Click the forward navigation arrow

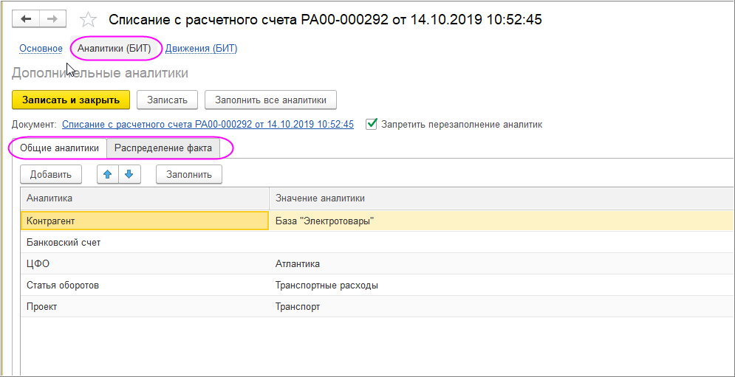click(52, 19)
